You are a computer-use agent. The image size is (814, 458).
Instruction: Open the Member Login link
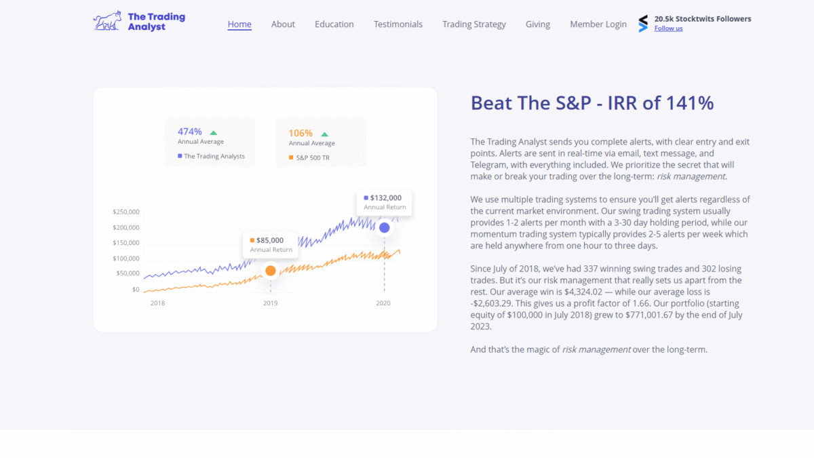point(598,24)
